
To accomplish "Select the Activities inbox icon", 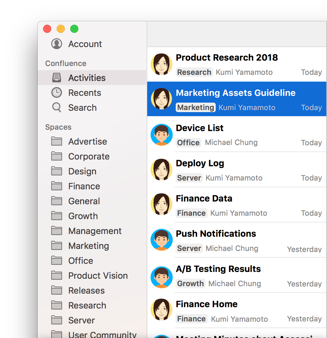I will (x=57, y=78).
